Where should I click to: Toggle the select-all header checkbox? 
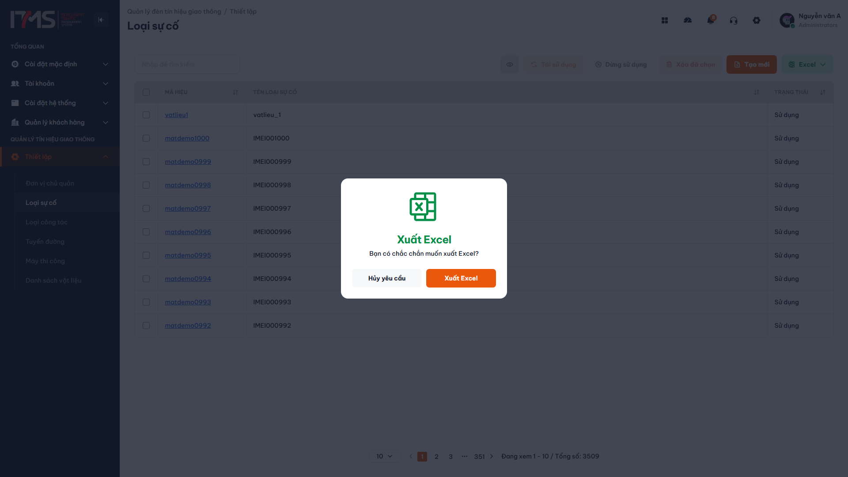point(146,92)
